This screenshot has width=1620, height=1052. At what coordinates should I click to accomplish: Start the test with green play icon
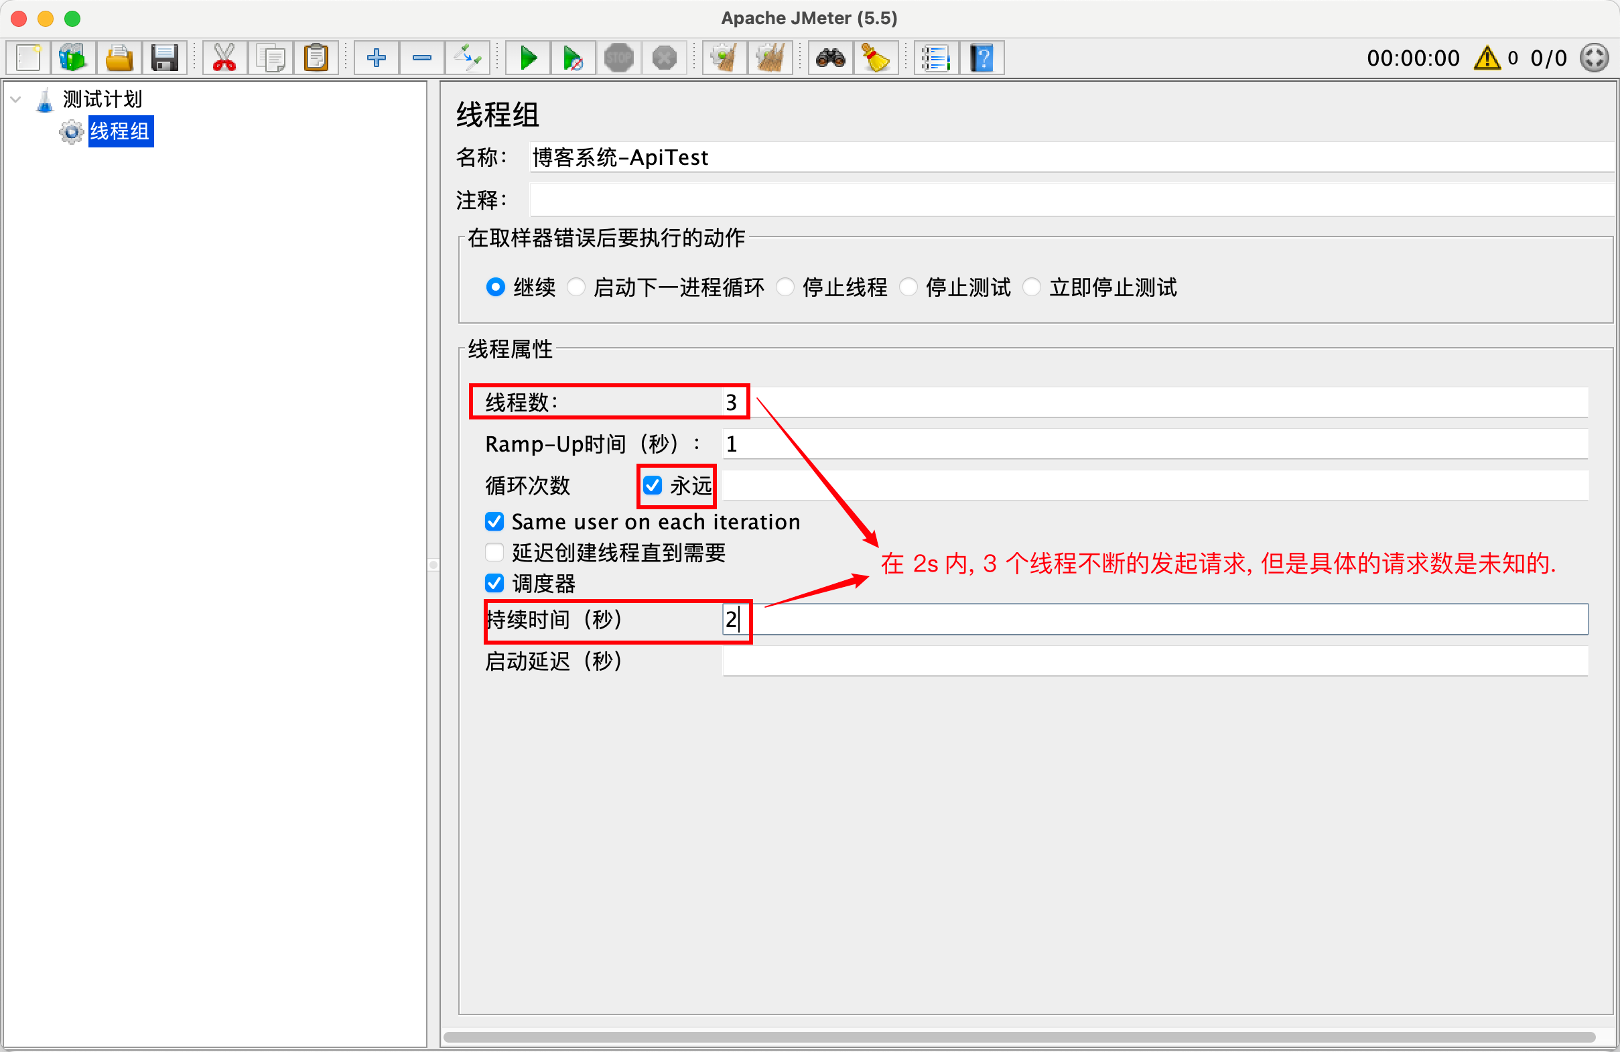point(528,58)
